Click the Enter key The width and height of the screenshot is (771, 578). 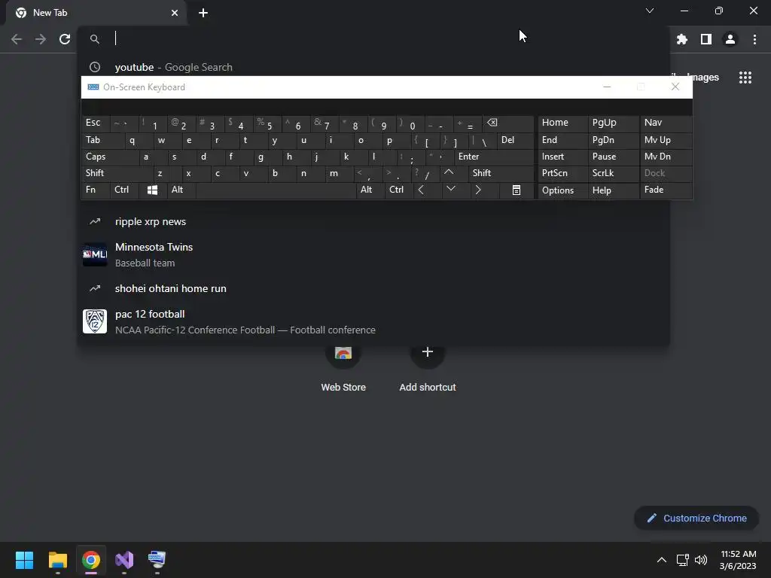pos(494,157)
